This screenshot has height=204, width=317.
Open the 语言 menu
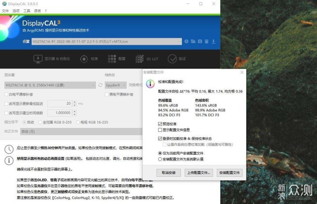37,11
